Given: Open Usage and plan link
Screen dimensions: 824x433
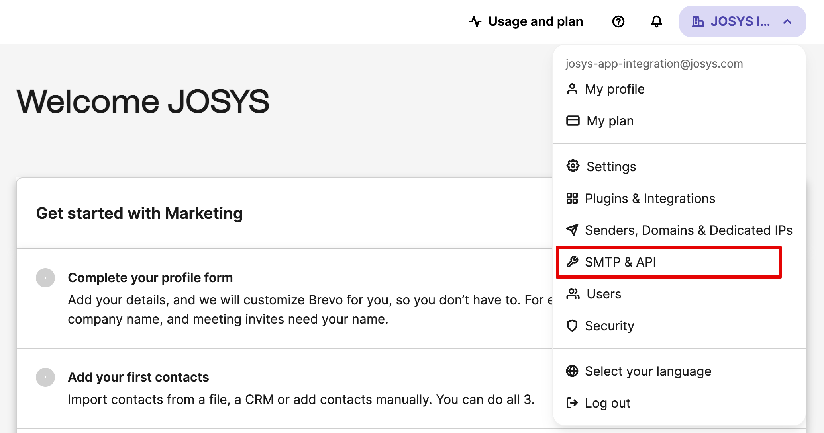Looking at the screenshot, I should click(535, 21).
